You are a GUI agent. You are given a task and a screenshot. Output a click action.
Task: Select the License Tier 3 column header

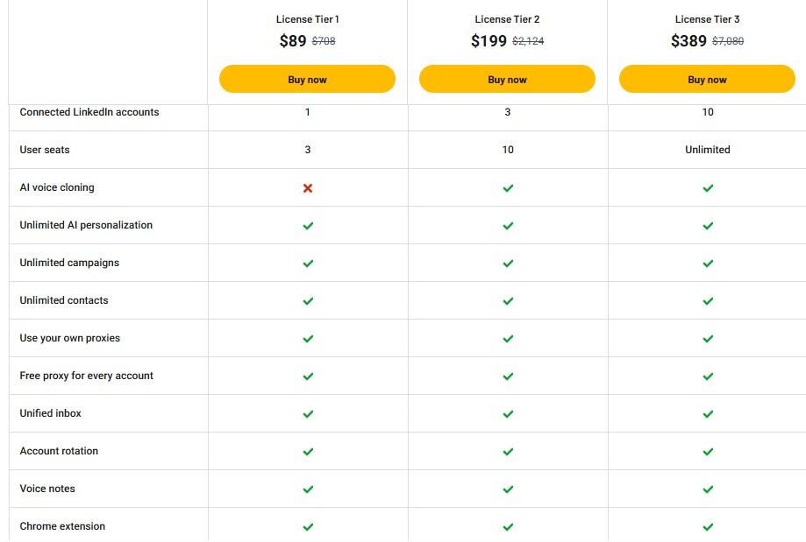707,18
